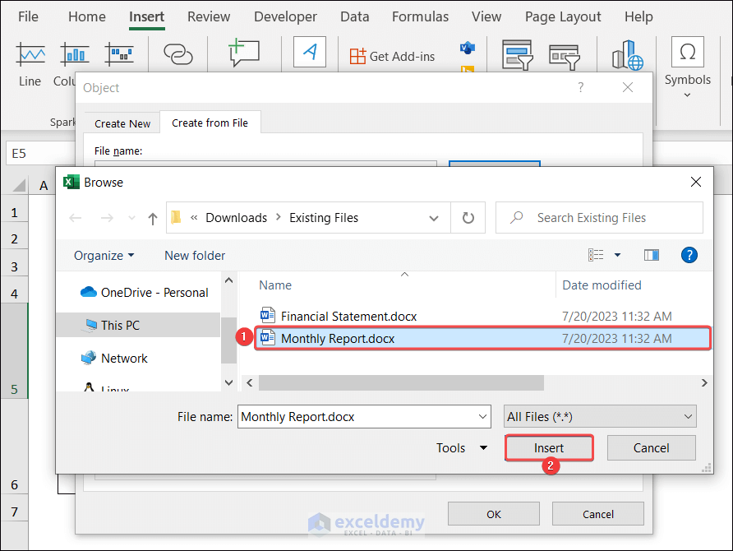The height and width of the screenshot is (551, 733).
Task: Open the All Files type dropdown
Action: (x=600, y=417)
